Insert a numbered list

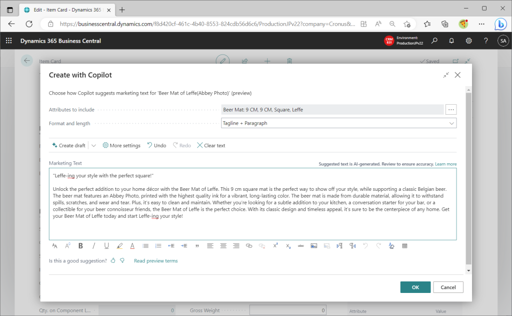tap(158, 246)
